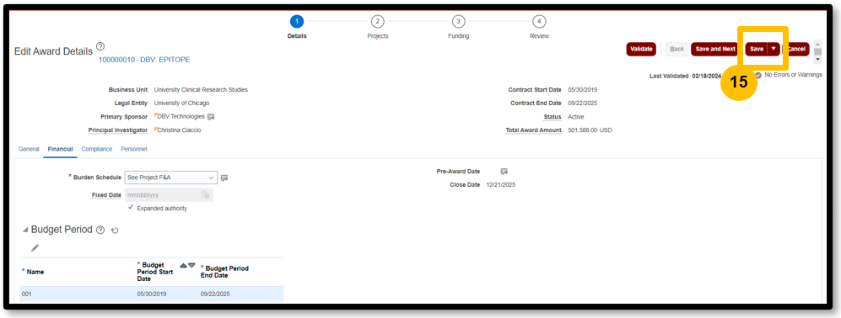Image resolution: width=841 pixels, height=318 pixels.
Task: Switch to Financial tab
Action: (x=60, y=150)
